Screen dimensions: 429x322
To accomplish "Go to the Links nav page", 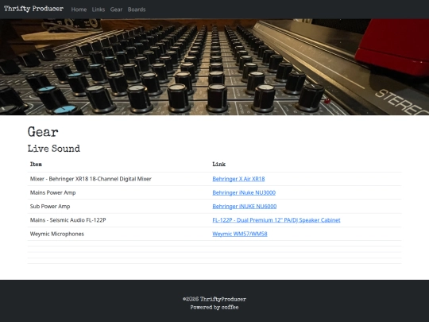I will point(99,10).
